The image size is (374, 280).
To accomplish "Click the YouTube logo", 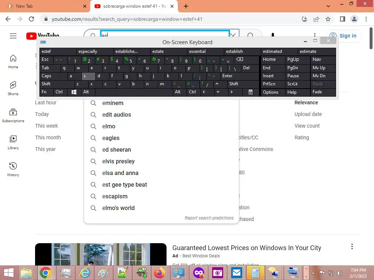I will click(x=43, y=36).
